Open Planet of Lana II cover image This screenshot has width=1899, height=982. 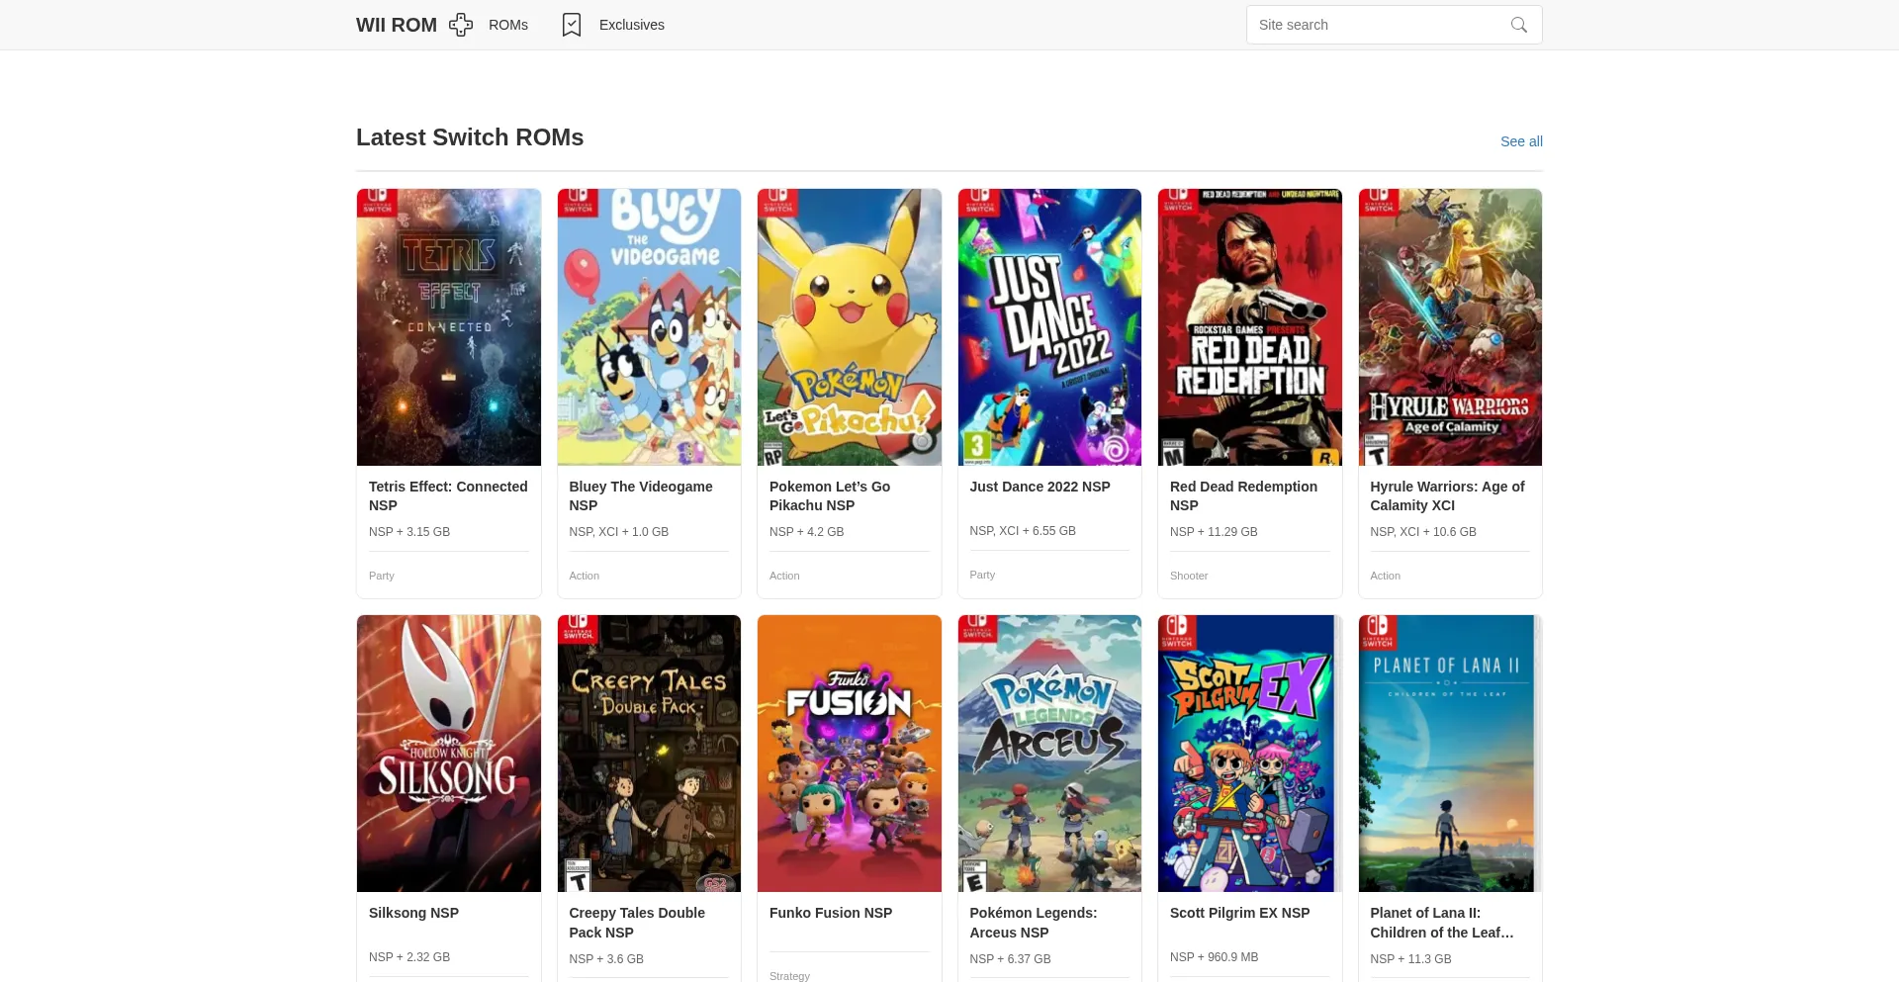pyautogui.click(x=1450, y=754)
